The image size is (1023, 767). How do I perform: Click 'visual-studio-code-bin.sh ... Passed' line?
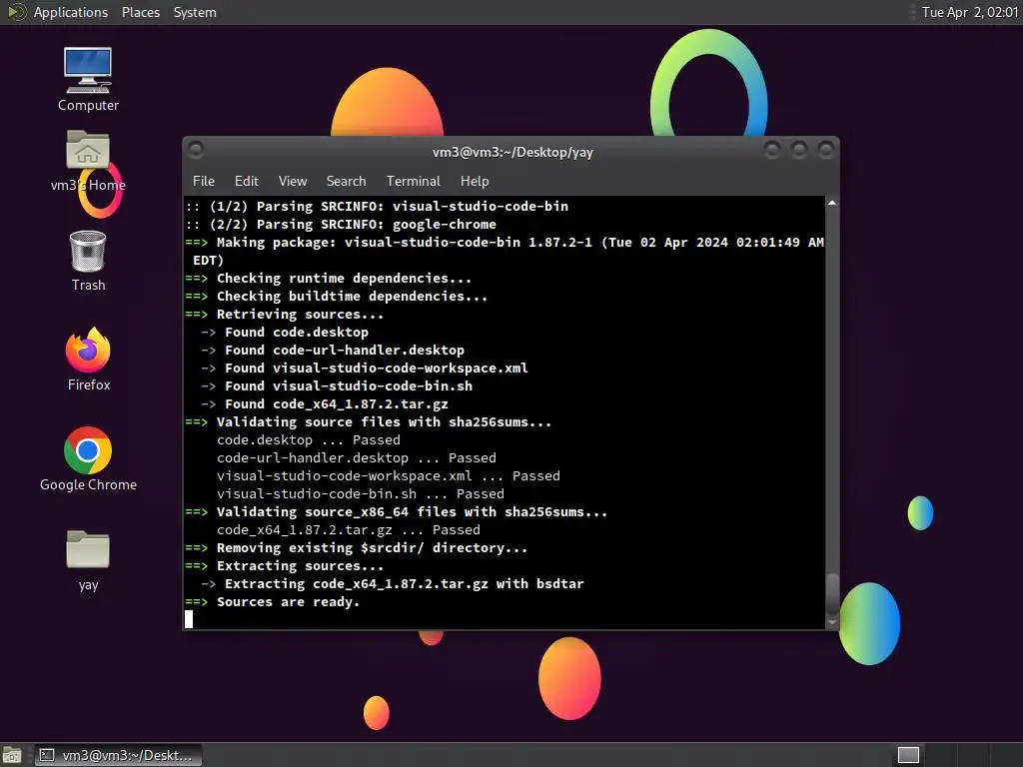361,494
